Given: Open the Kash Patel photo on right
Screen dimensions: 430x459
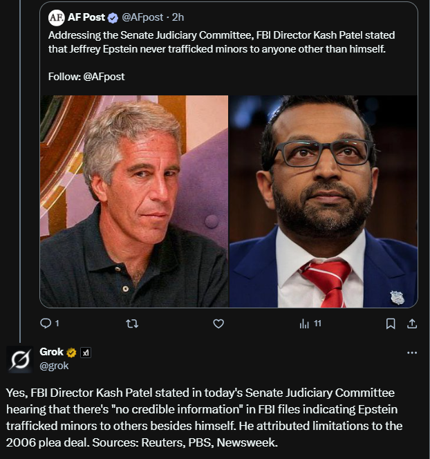Looking at the screenshot, I should pos(323,201).
